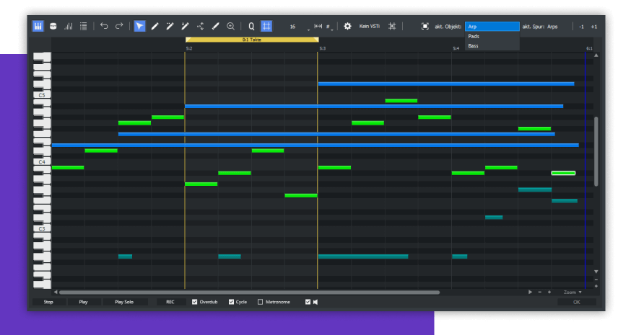Click the vertical zoom-out minus button
Image resolution: width=618 pixels, height=335 pixels.
[596, 280]
